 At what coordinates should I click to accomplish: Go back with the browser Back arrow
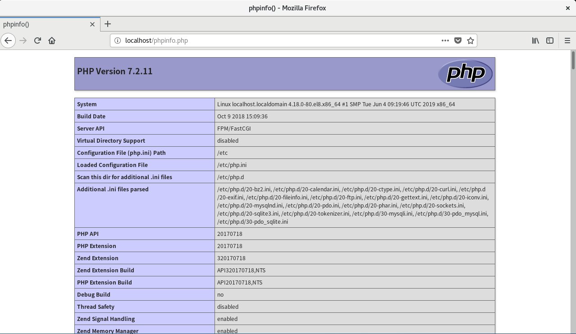pyautogui.click(x=8, y=41)
